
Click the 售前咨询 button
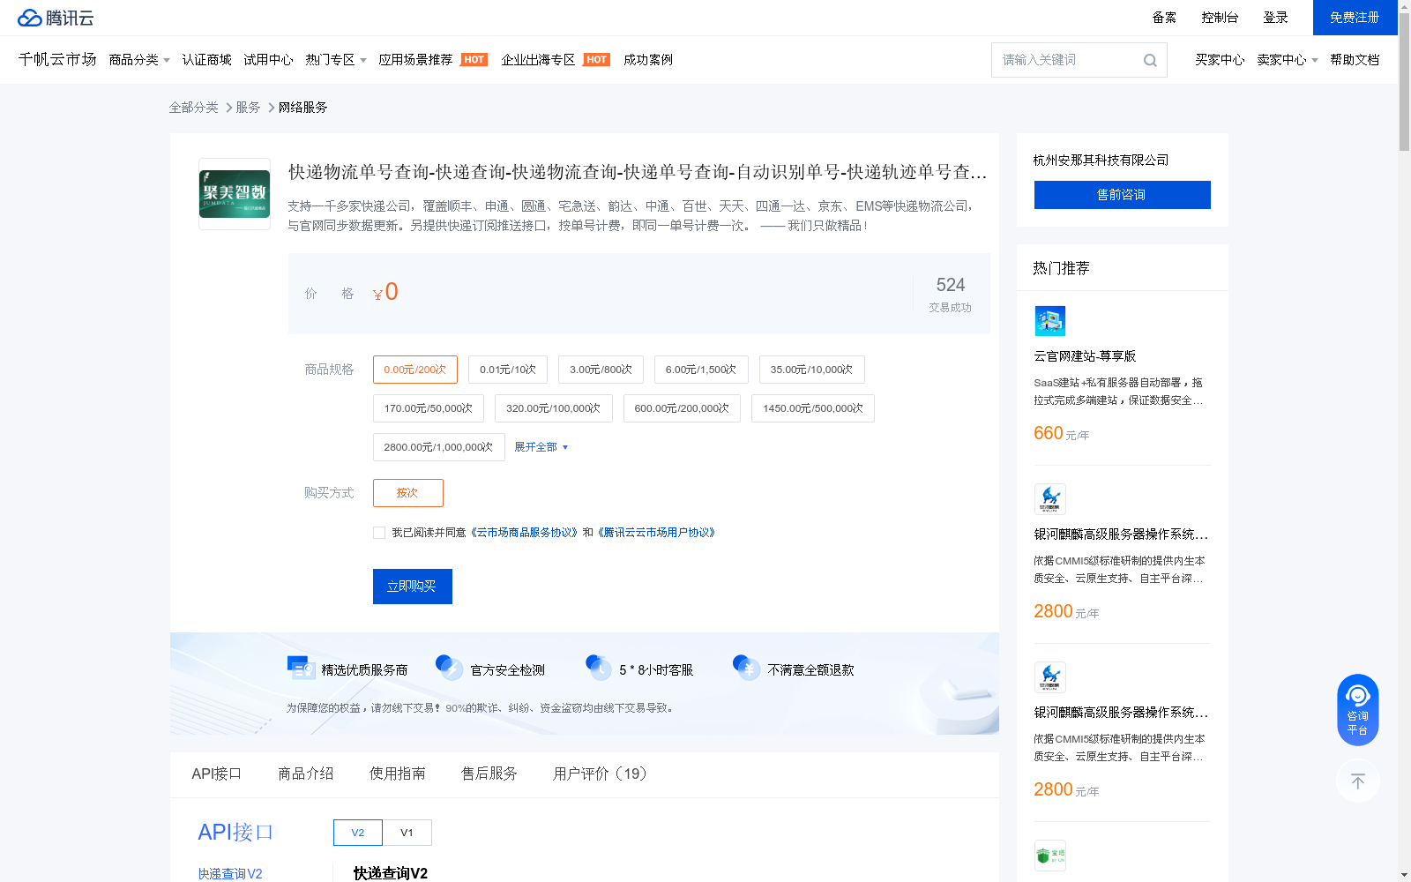click(x=1123, y=195)
